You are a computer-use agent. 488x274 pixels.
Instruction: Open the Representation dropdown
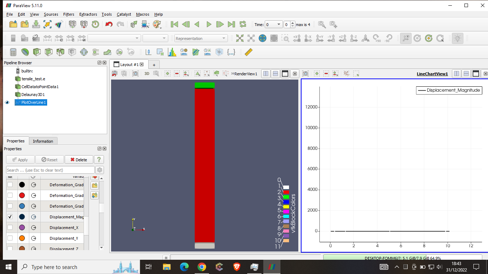click(201, 38)
